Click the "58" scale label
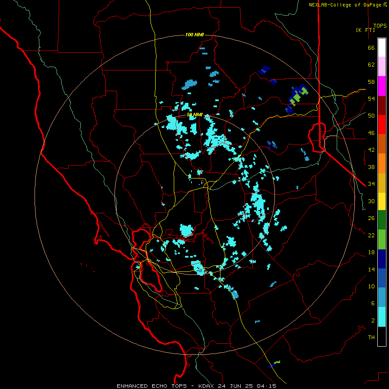The width and height of the screenshot is (389, 389). pos(371,82)
